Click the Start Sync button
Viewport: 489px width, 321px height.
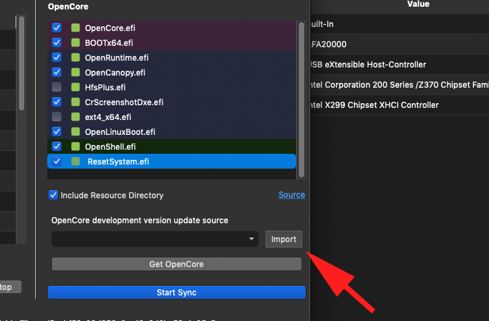[x=177, y=292]
